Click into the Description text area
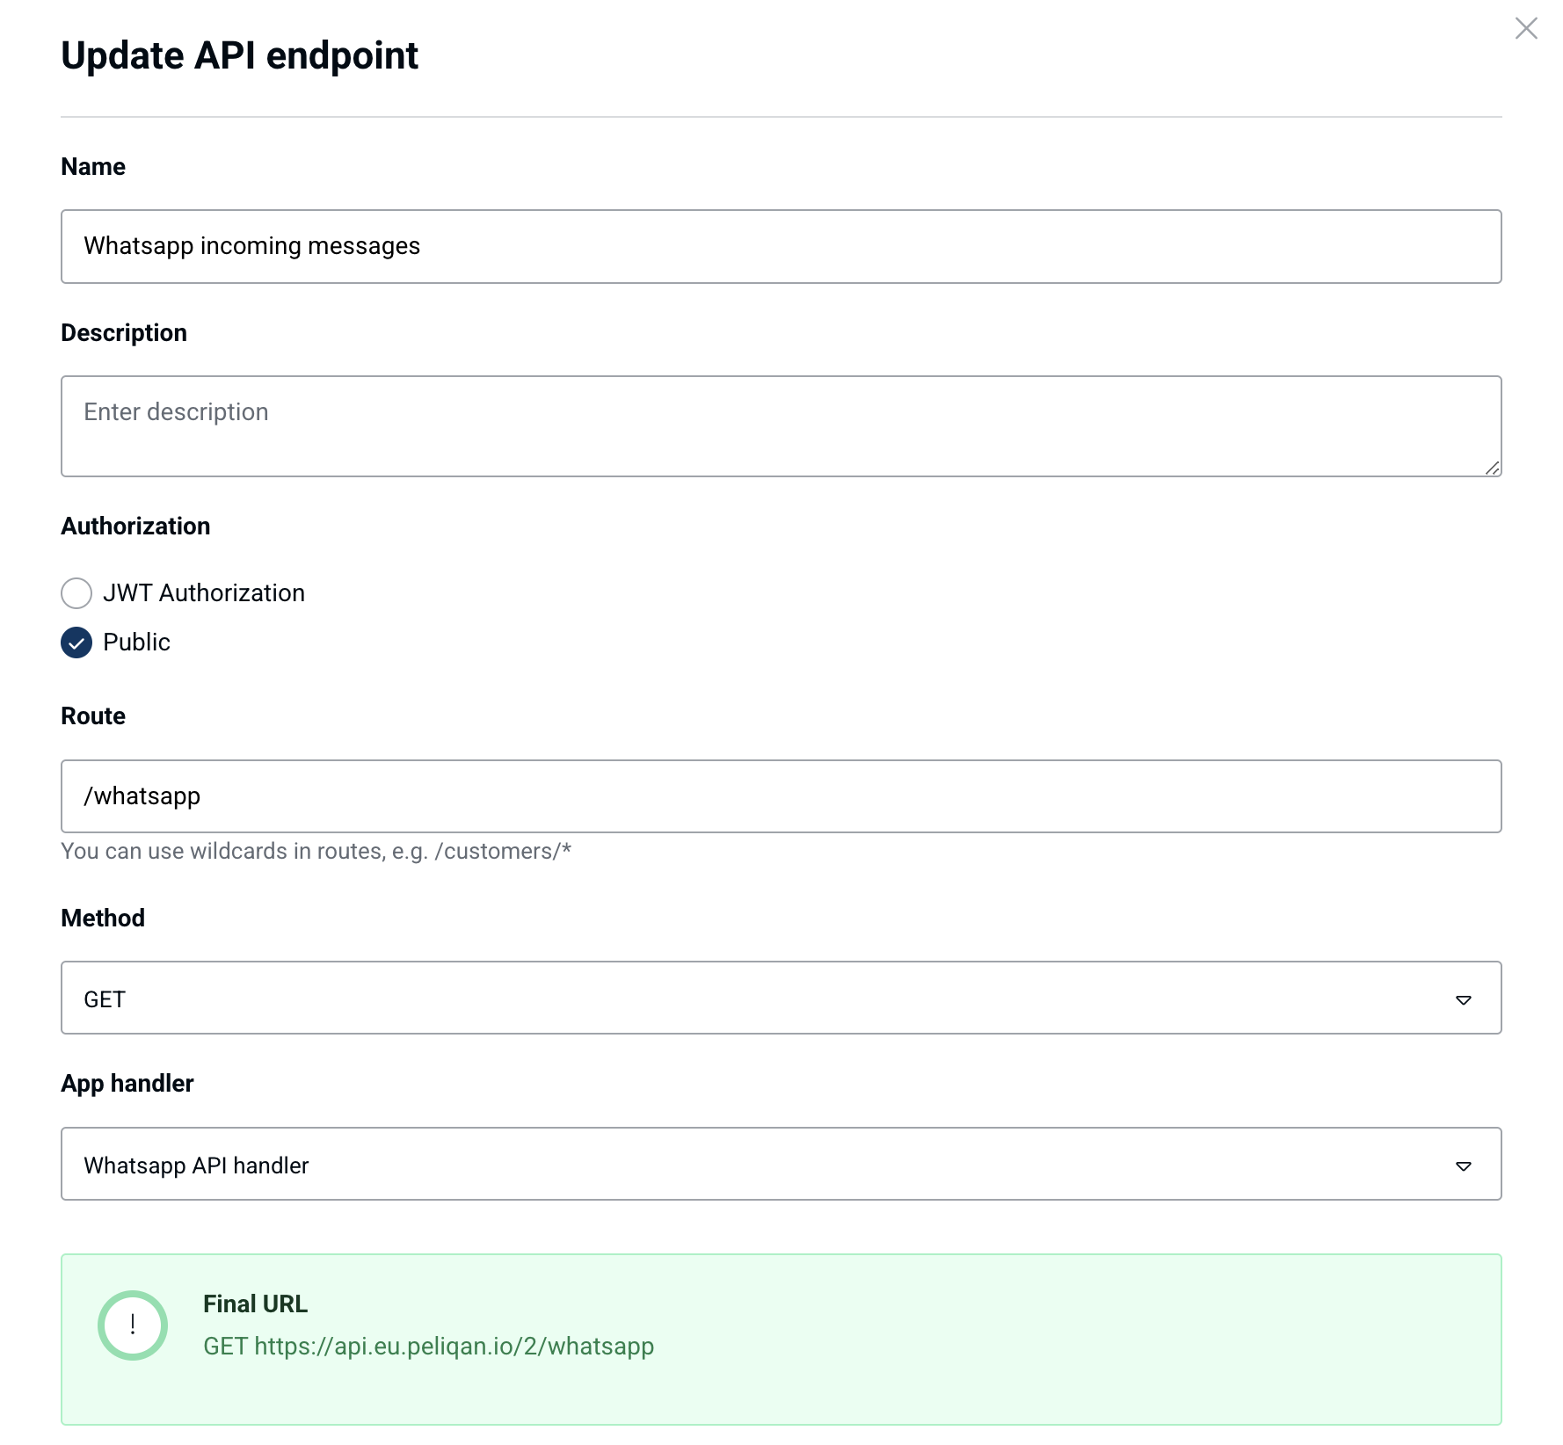The width and height of the screenshot is (1563, 1445). pyautogui.click(x=781, y=426)
